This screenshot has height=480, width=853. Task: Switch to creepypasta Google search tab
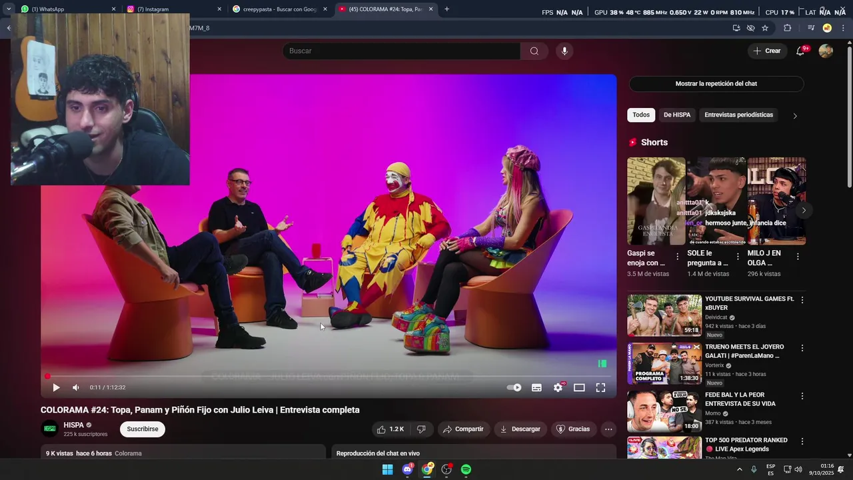pos(280,9)
